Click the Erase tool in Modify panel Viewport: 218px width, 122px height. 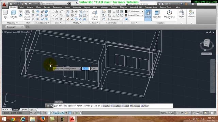point(68,19)
